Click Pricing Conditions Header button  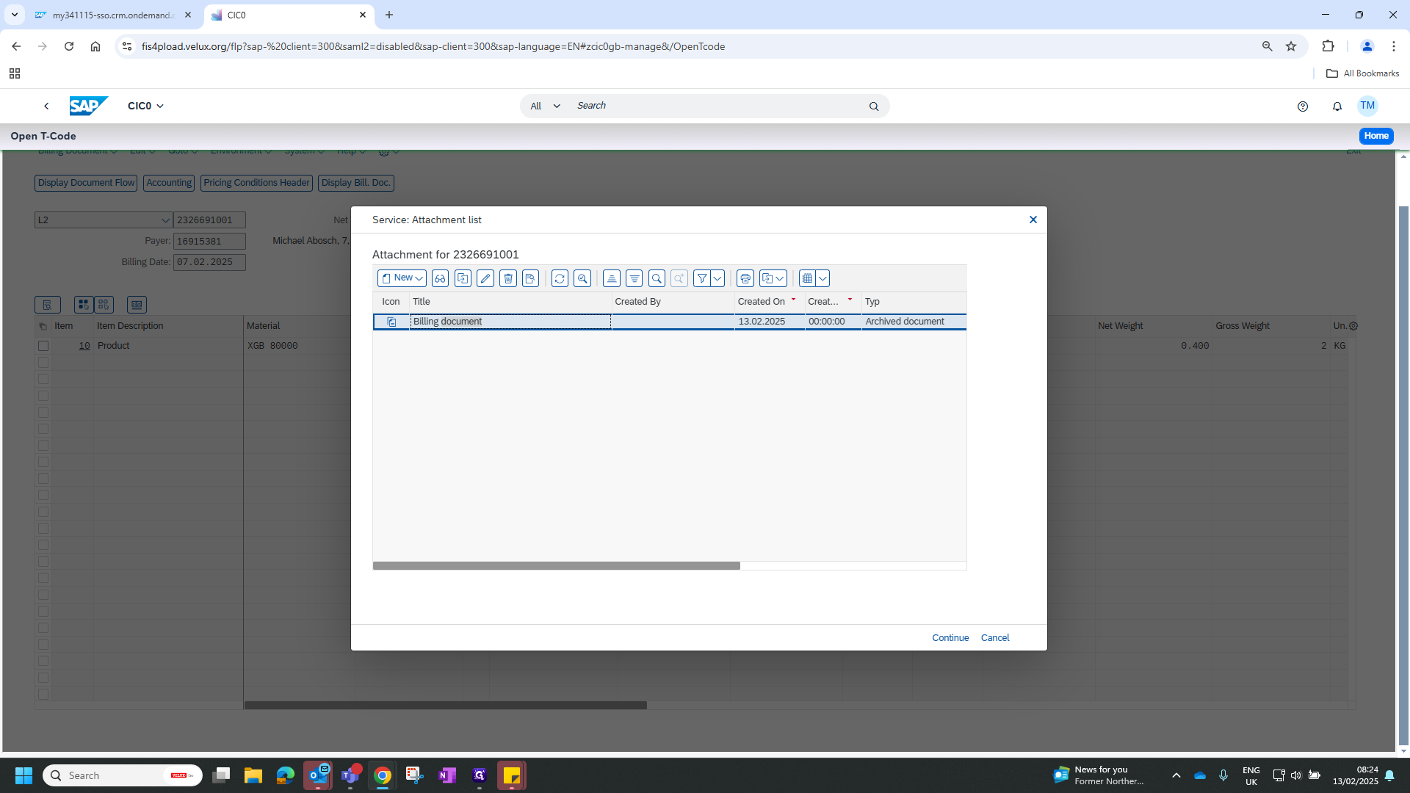256,183
